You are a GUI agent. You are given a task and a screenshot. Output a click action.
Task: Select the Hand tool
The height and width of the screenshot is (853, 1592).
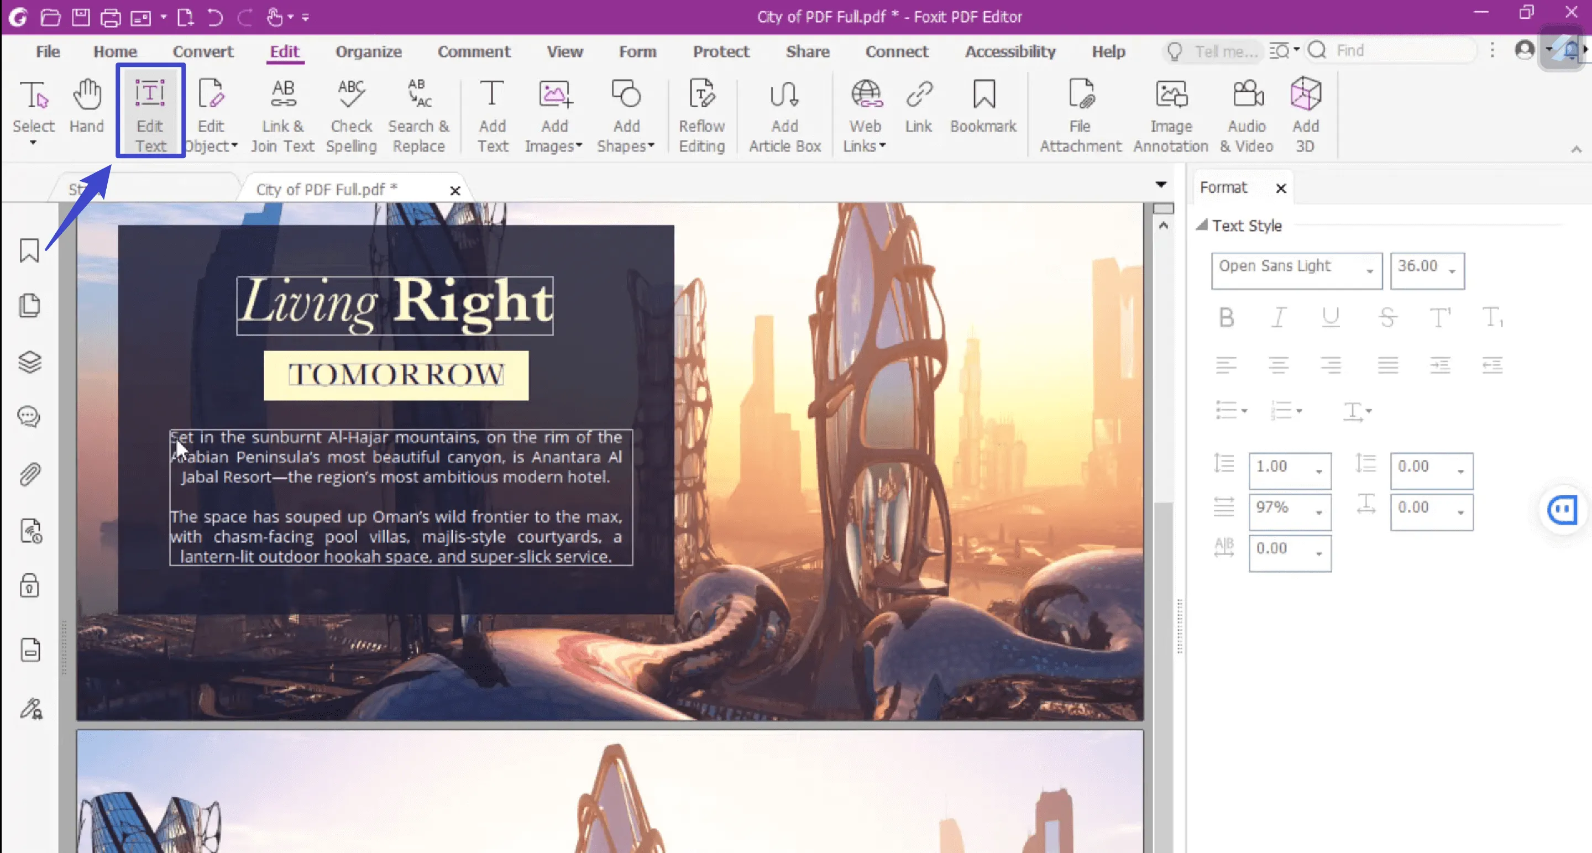pos(87,111)
